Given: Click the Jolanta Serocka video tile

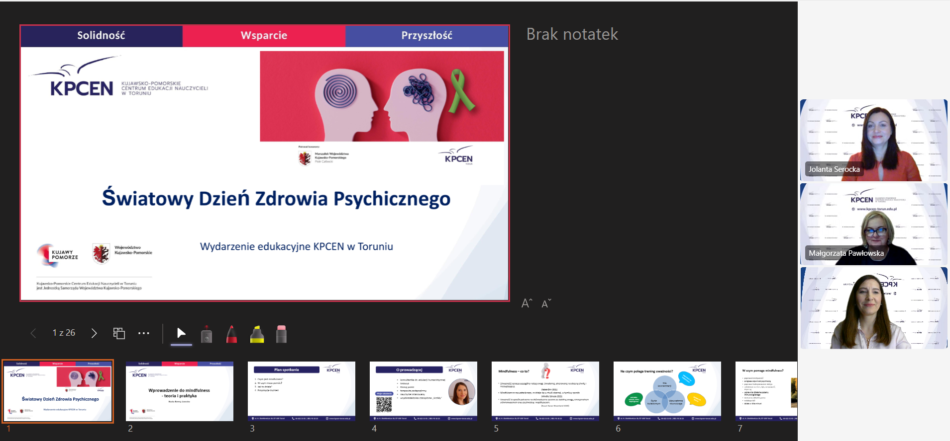Looking at the screenshot, I should point(874,140).
